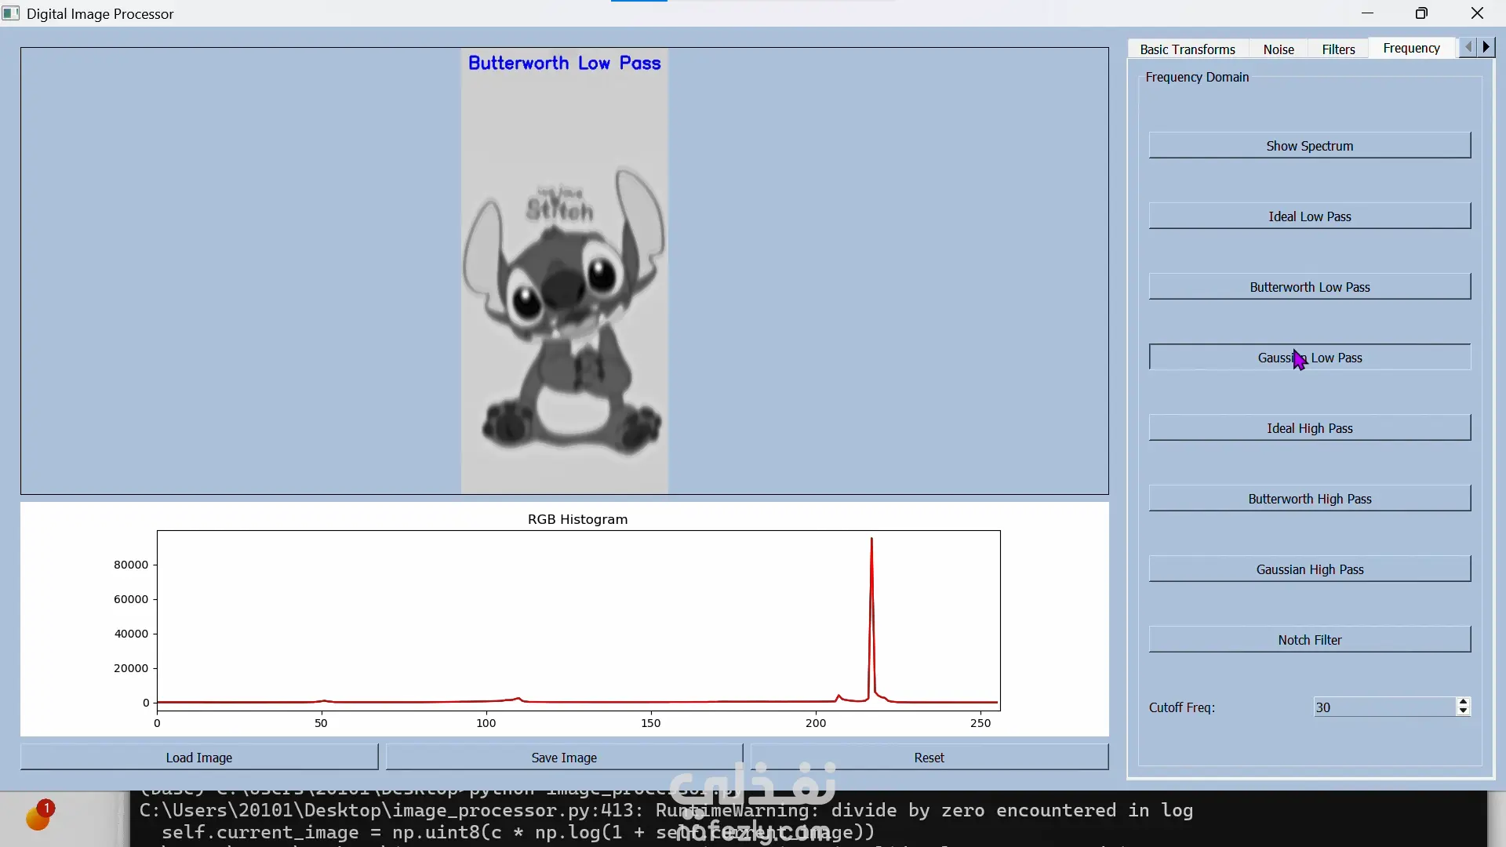
Task: Decrease Cutoff Freq with down arrow
Action: (1463, 711)
